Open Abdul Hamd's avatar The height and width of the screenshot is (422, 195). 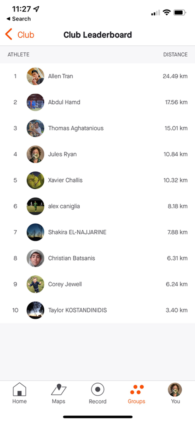pyautogui.click(x=36, y=102)
